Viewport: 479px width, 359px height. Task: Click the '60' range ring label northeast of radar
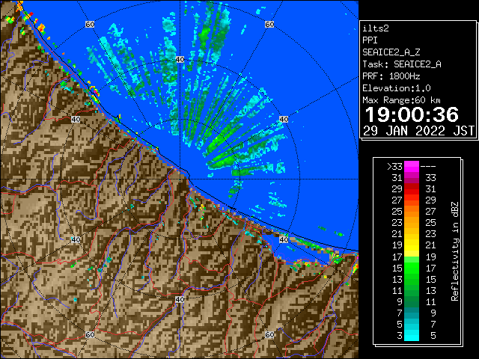[269, 24]
